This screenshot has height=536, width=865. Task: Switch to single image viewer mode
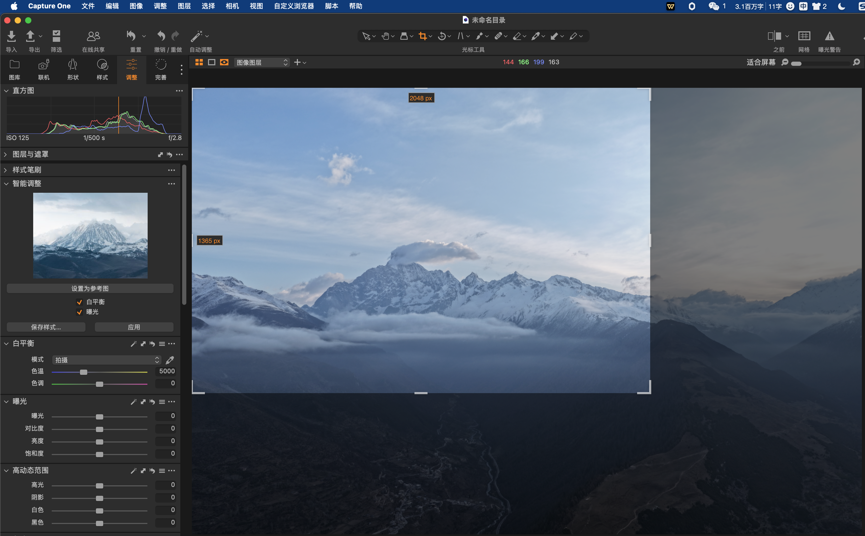[x=212, y=62]
